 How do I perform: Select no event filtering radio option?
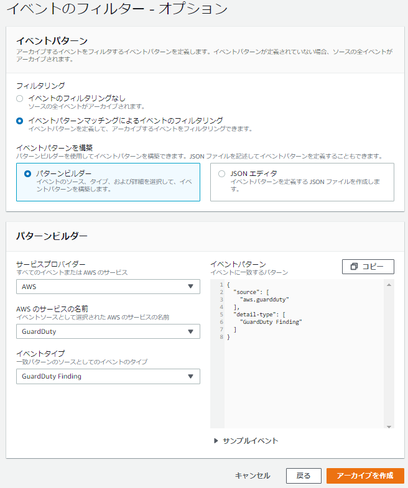coord(20,99)
